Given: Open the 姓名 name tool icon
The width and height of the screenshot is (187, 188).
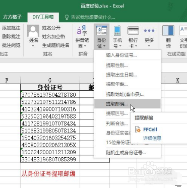Looking at the screenshot, I should [x=33, y=31].
